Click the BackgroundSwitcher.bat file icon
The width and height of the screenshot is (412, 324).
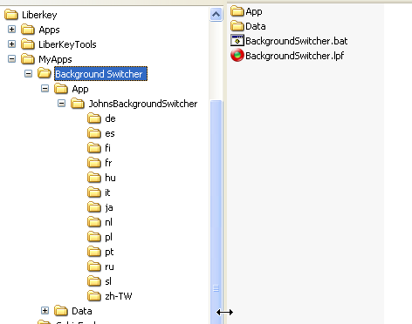[237, 41]
